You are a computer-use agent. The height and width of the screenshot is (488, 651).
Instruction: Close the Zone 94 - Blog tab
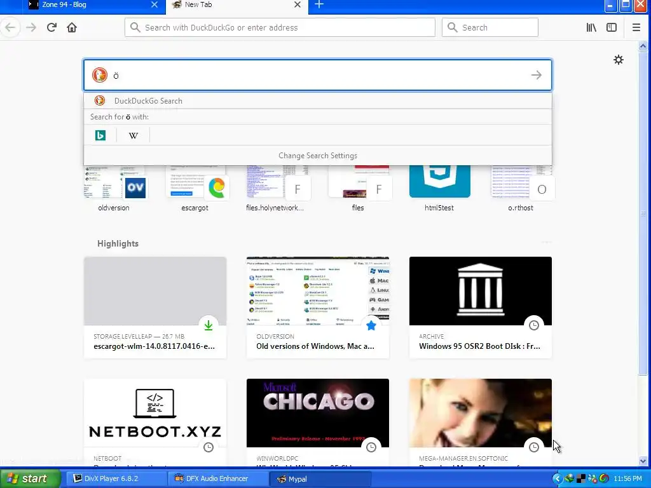click(154, 4)
